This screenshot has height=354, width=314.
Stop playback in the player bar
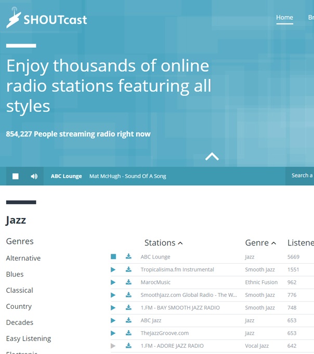coord(16,176)
